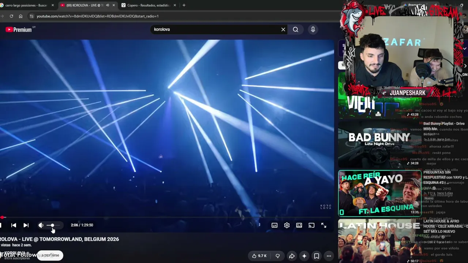Skip to the next video
The width and height of the screenshot is (468, 263).
click(26, 225)
